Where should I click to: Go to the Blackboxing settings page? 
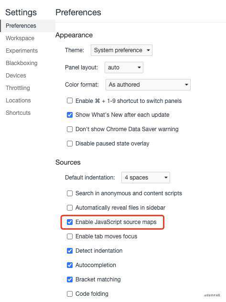[22, 63]
